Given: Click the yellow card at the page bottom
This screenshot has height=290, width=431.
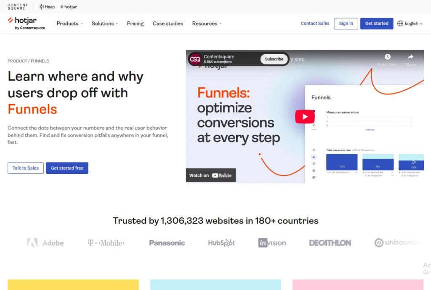Looking at the screenshot, I should tap(73, 285).
